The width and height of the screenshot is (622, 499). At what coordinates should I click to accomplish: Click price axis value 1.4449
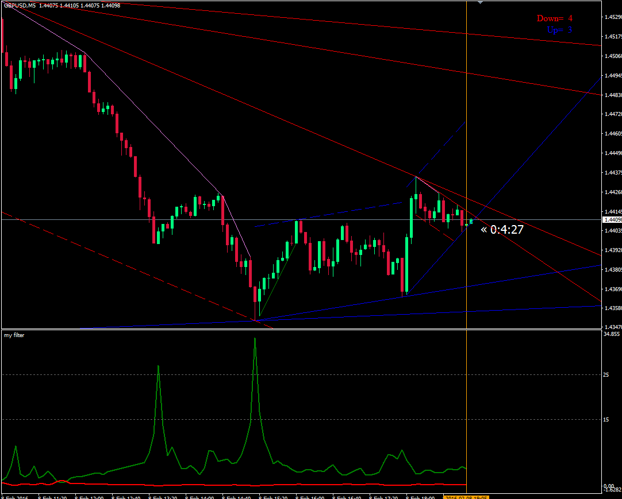point(612,153)
